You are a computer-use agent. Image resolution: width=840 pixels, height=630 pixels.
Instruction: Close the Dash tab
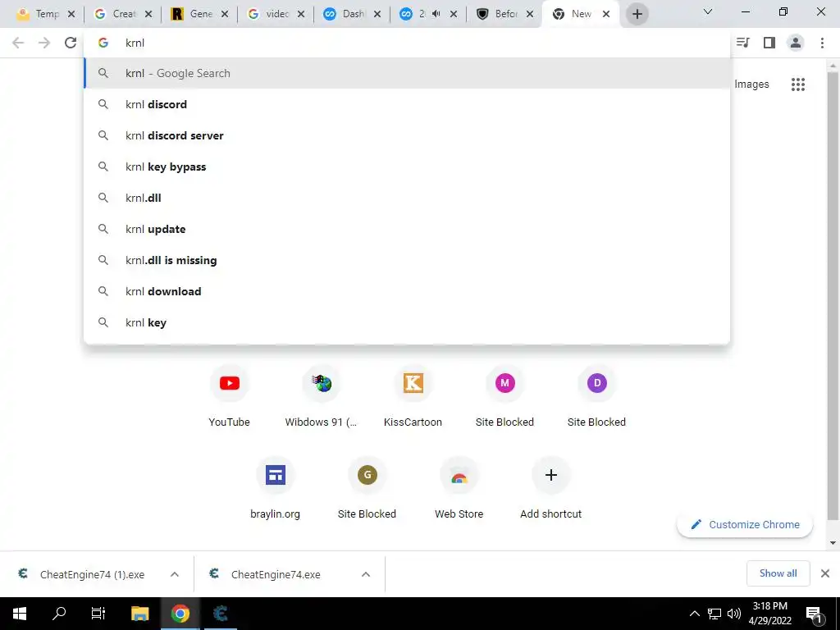[x=377, y=15]
